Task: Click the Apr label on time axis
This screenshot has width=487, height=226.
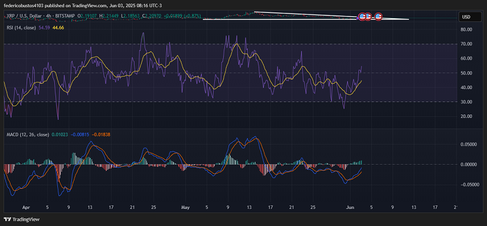Action: click(x=26, y=207)
